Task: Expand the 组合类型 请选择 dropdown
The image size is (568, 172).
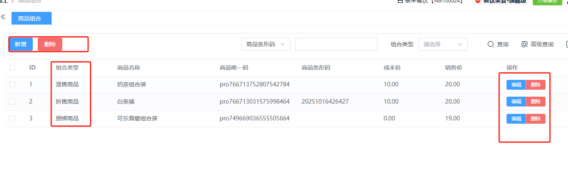Action: point(443,44)
